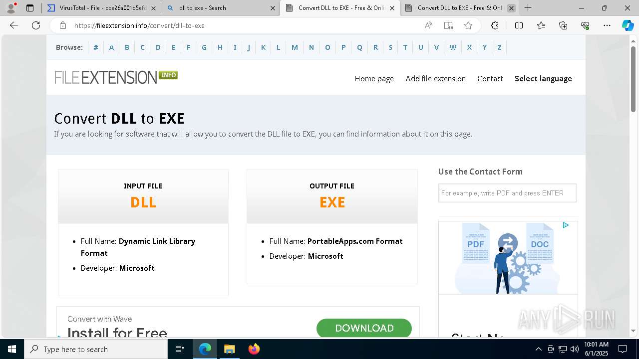Toggle Split screen icon

[x=519, y=25]
